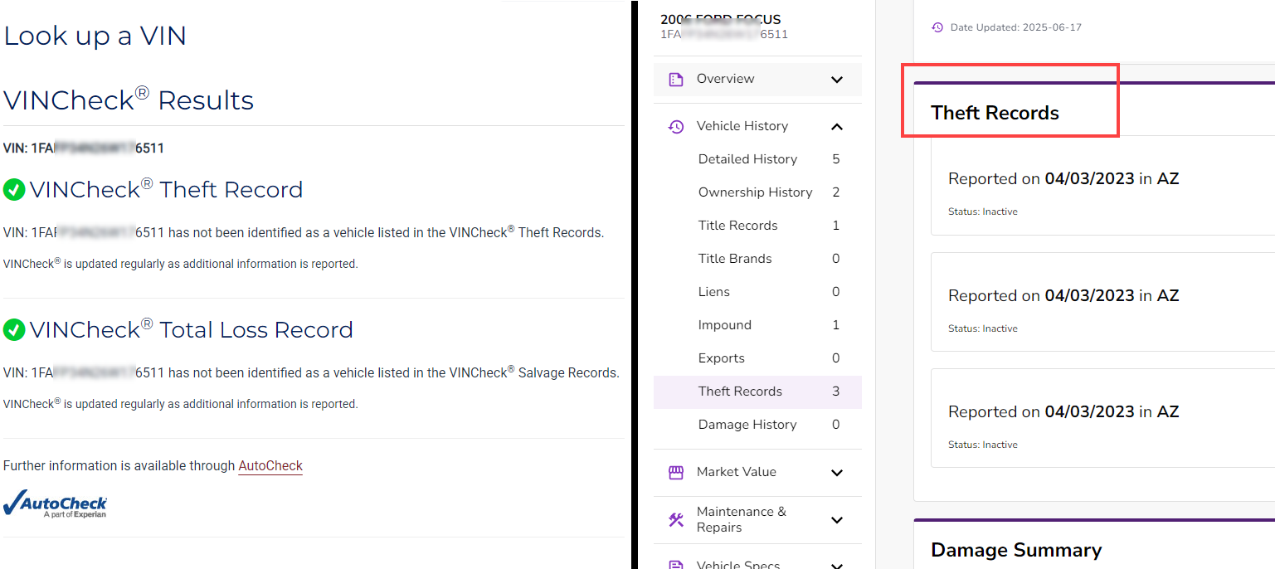Image resolution: width=1275 pixels, height=569 pixels.
Task: Click the Title Records count 1
Action: 836,226
